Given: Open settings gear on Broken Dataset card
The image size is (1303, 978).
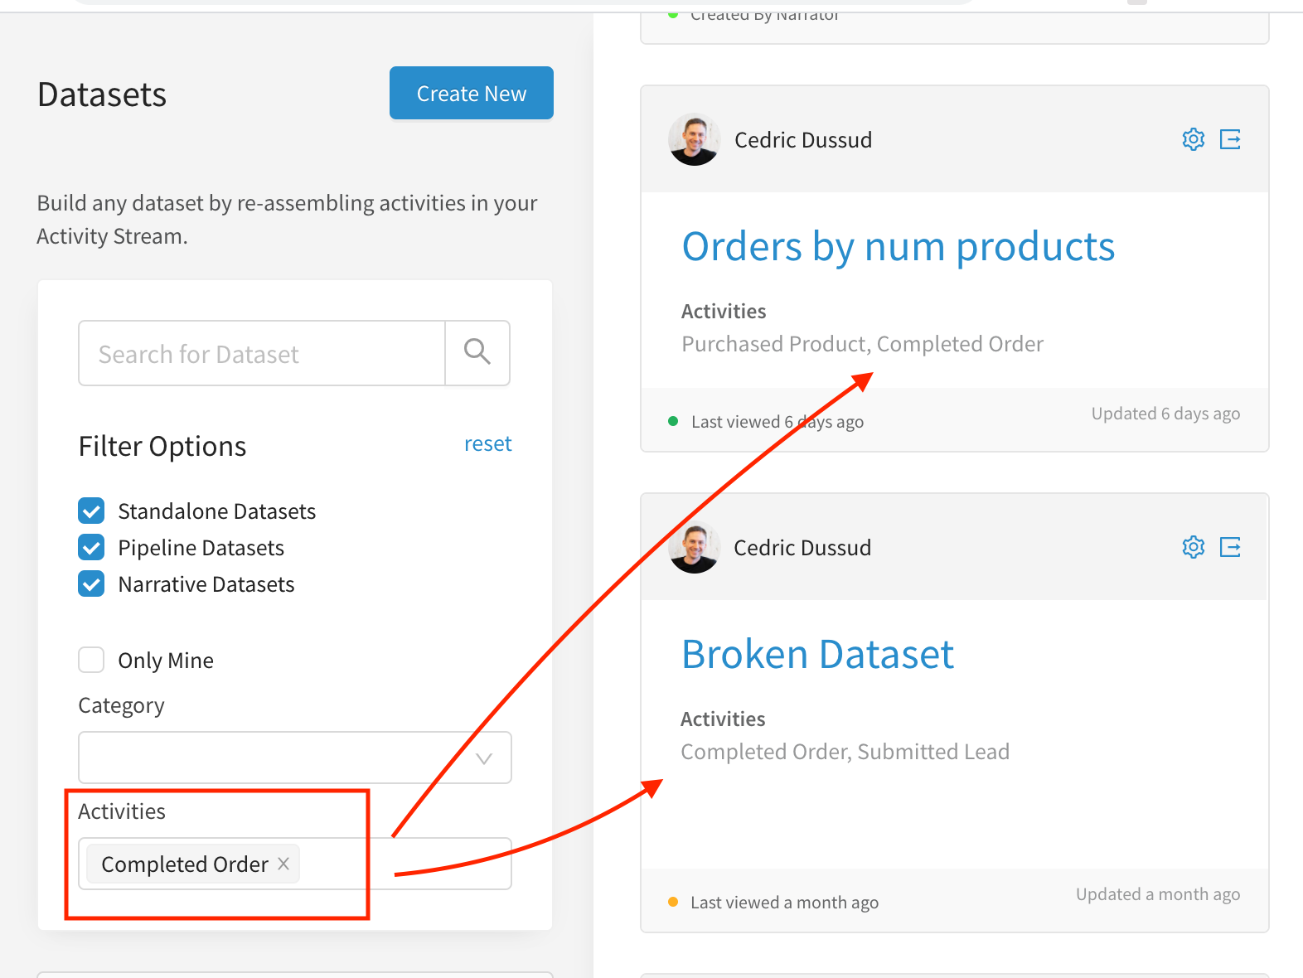Looking at the screenshot, I should 1193,547.
